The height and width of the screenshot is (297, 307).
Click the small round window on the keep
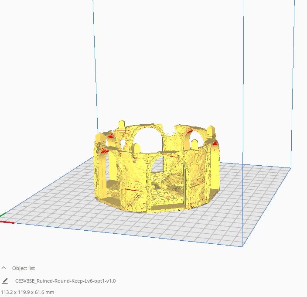click(x=123, y=143)
